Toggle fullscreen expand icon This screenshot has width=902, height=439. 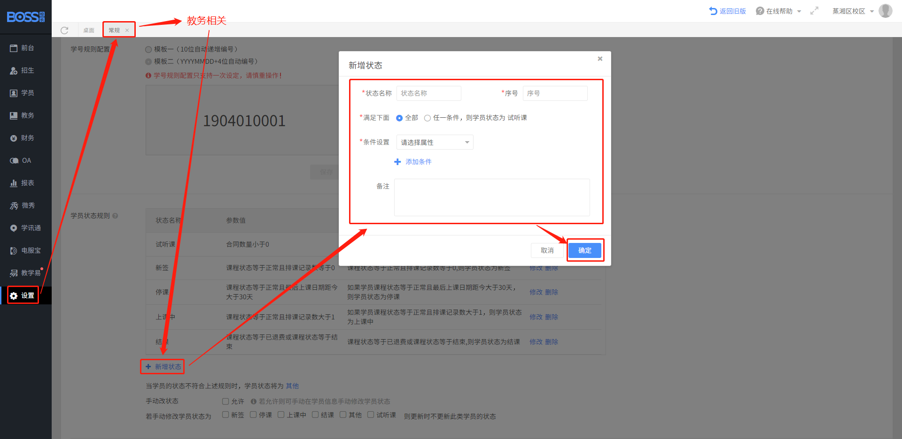814,11
